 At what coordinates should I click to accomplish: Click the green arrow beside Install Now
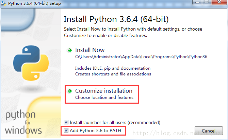click(x=70, y=50)
